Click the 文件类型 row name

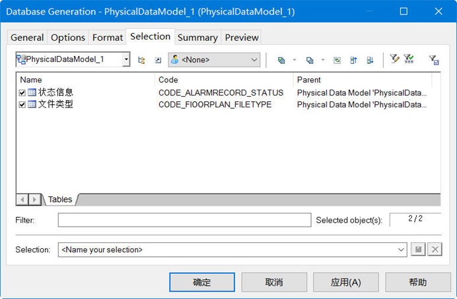55,104
